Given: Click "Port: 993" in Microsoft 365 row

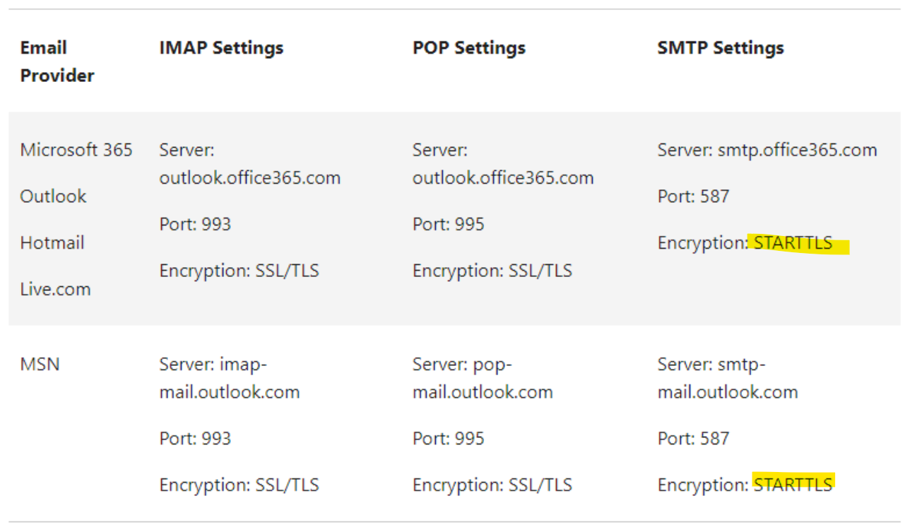Looking at the screenshot, I should point(195,224).
